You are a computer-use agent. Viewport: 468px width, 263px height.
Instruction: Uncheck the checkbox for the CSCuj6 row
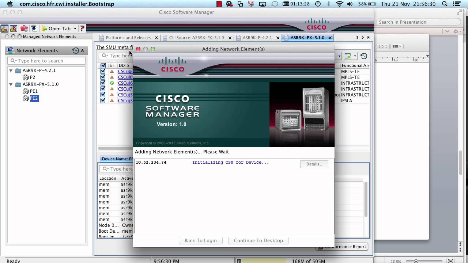click(103, 83)
